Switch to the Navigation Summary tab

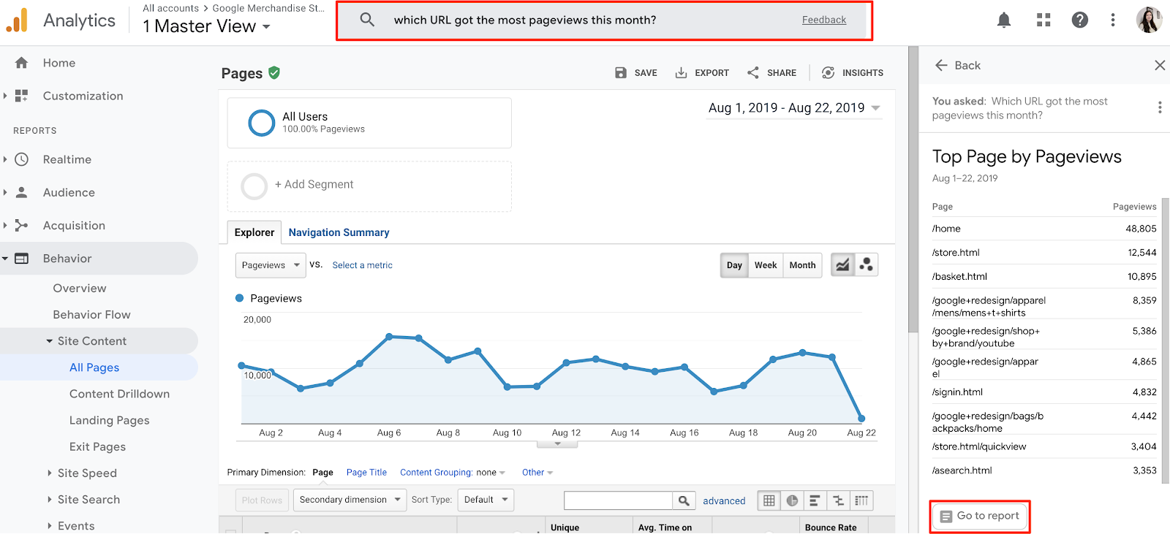point(339,232)
